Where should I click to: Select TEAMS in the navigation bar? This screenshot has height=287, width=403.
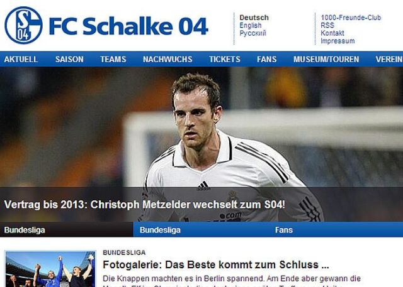(113, 59)
